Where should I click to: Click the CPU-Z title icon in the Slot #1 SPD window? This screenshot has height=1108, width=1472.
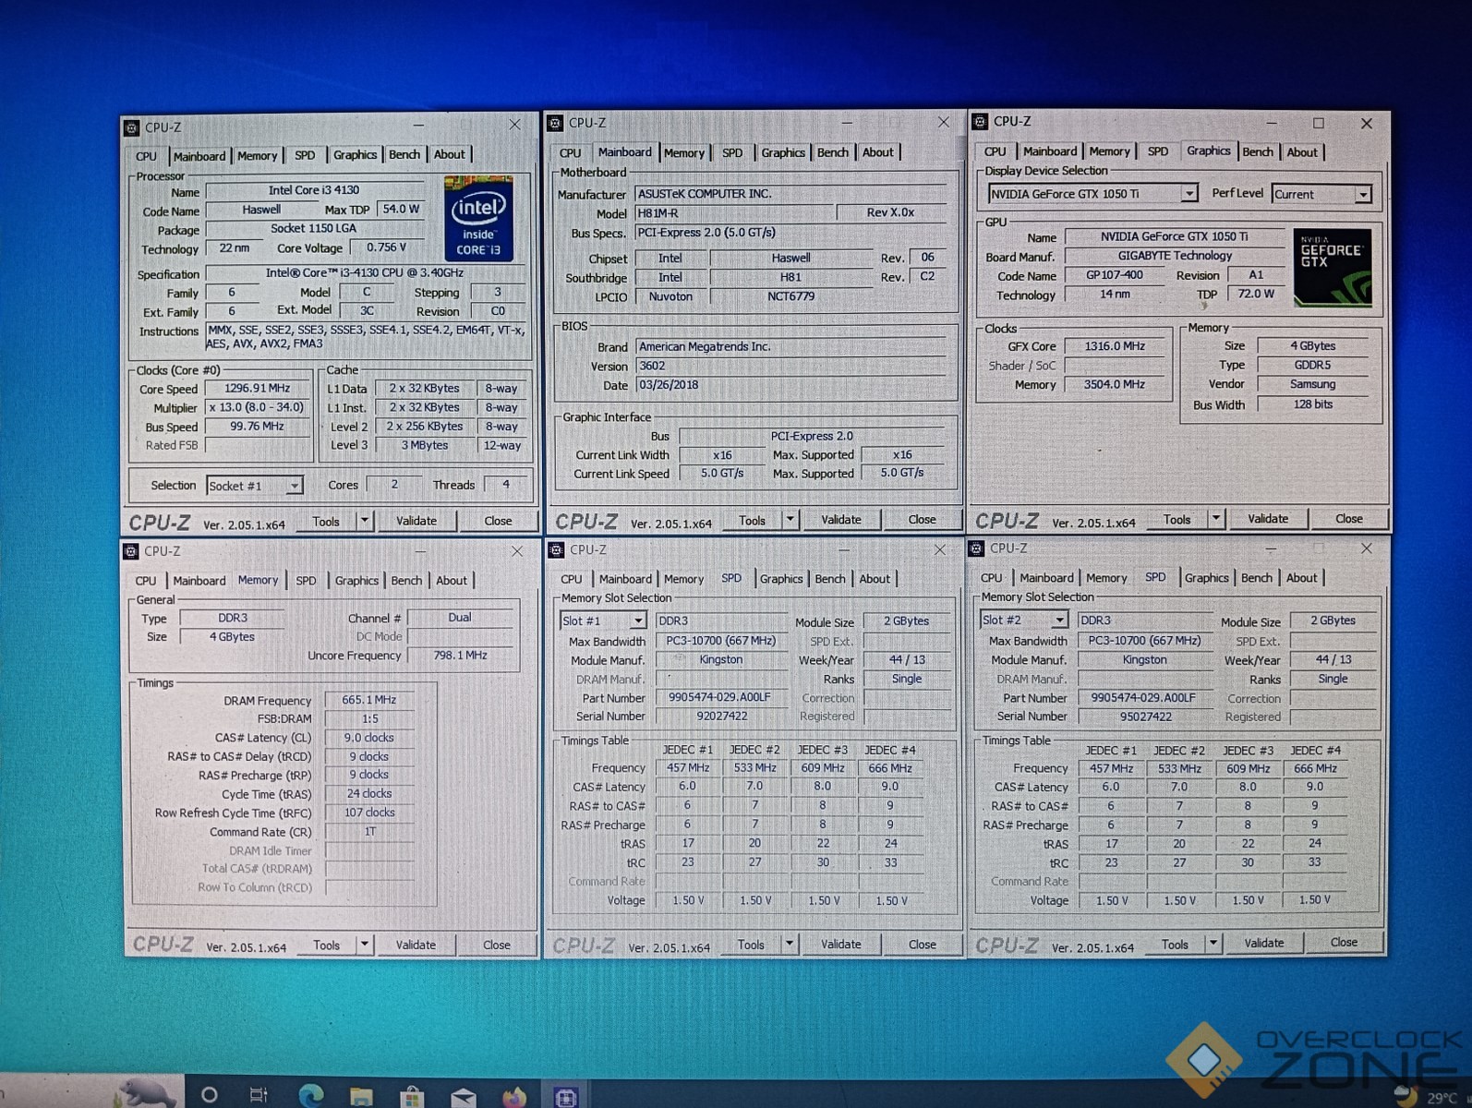pos(556,549)
